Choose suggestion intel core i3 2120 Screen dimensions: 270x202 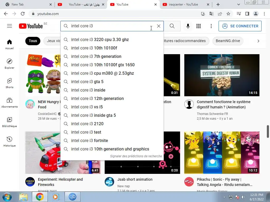(x=112, y=124)
